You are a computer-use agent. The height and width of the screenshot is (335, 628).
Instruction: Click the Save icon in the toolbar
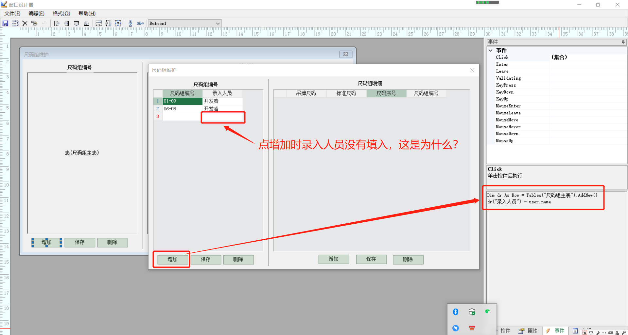click(5, 24)
